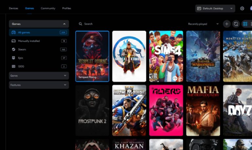This screenshot has width=252, height=150.
Task: Click the add game plus icon
Action: [227, 24]
